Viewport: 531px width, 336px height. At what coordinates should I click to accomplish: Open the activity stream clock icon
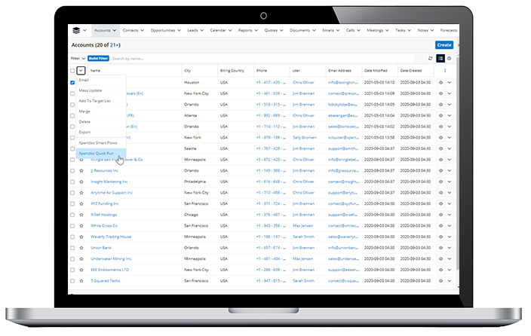pyautogui.click(x=449, y=58)
